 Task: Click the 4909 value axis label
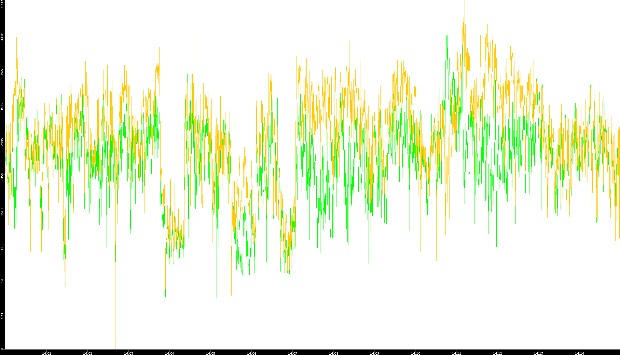(2, 4)
